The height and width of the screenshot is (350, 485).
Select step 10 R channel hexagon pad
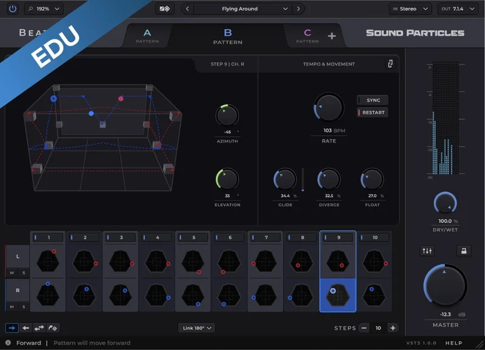click(x=374, y=296)
